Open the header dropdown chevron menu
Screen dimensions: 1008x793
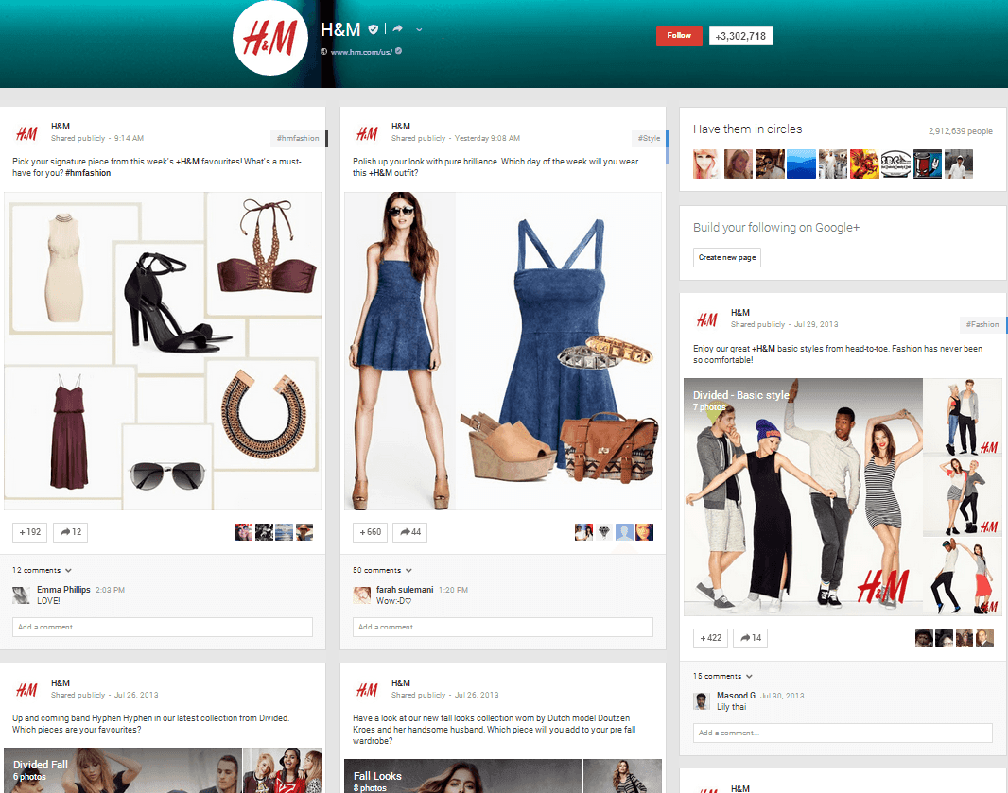(419, 29)
